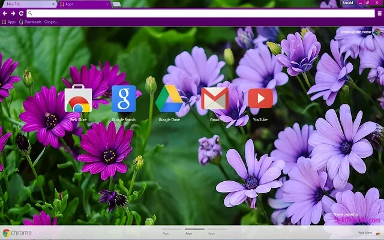Launch the Google Search app icon
This screenshot has width=384, height=240.
[x=124, y=98]
